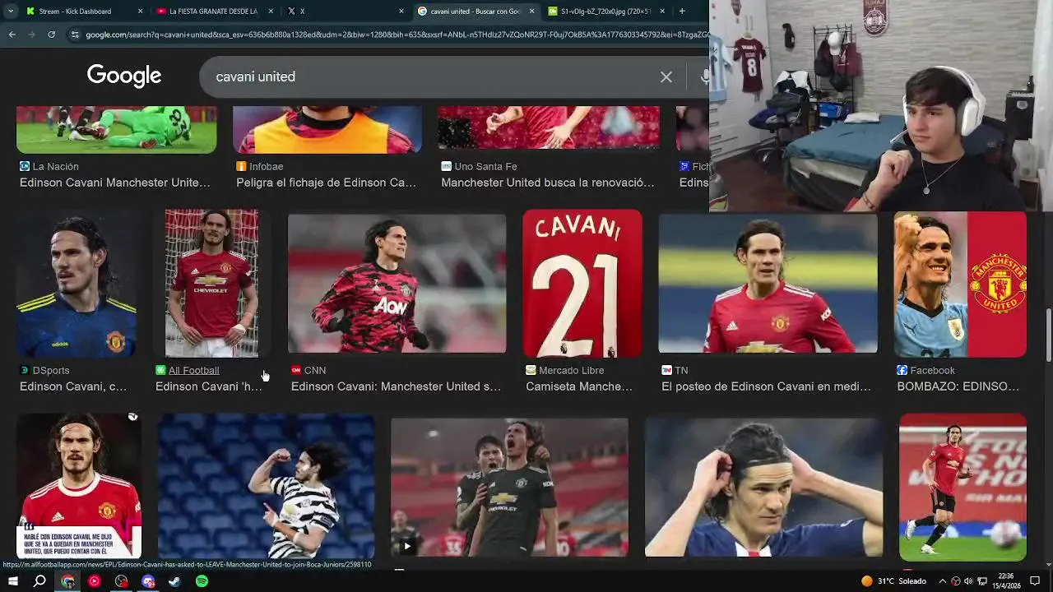Click 'Peligra el fichaje de Edinson Ca...' title

pyautogui.click(x=327, y=183)
